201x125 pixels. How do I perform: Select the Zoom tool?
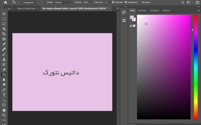click(4, 115)
